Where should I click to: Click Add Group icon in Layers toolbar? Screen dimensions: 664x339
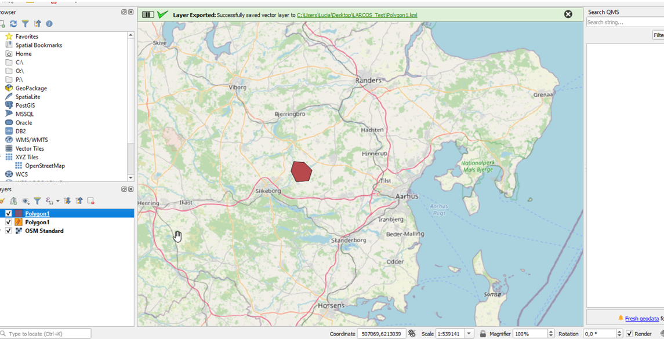point(13,201)
